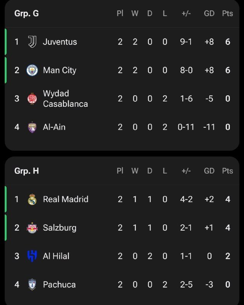Click the Wydad Casablanca club crest
This screenshot has height=305, width=244.
click(x=32, y=99)
